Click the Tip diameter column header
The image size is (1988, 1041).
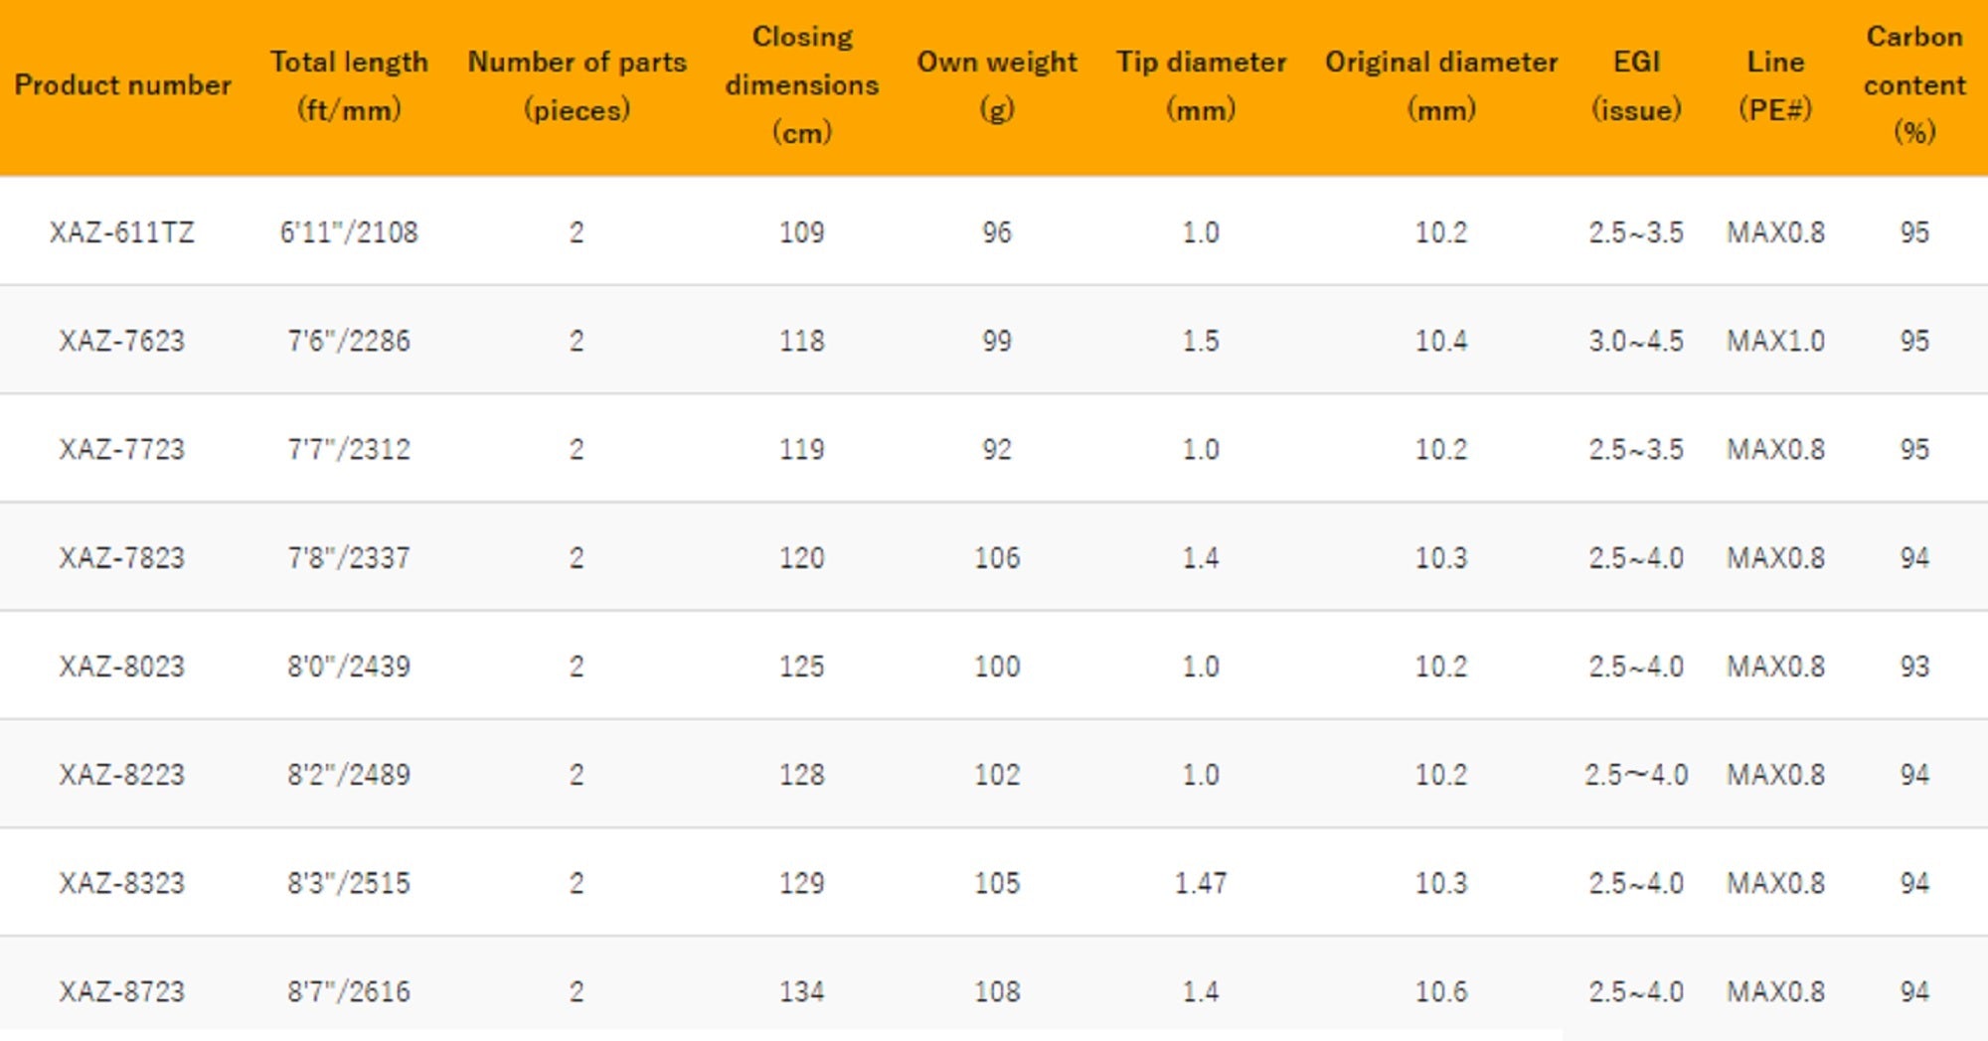click(x=1201, y=85)
